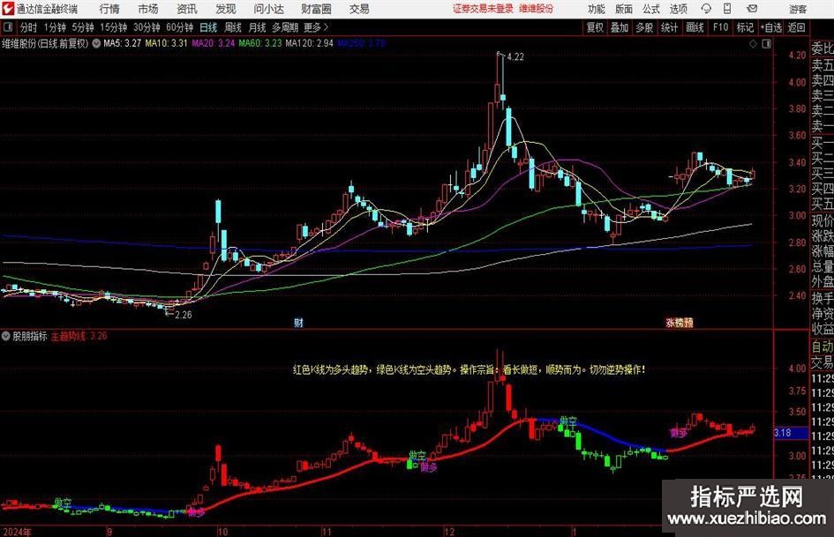Click the 多股 toolbar button

[644, 27]
